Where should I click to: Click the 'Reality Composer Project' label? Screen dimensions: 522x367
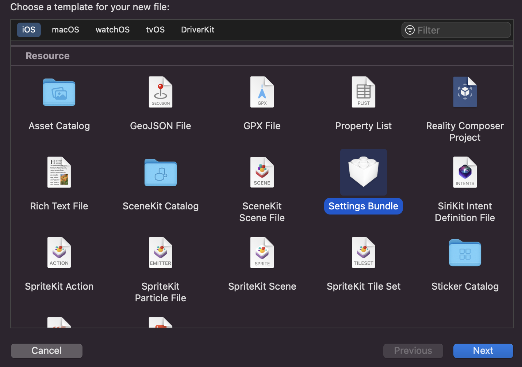tap(465, 132)
